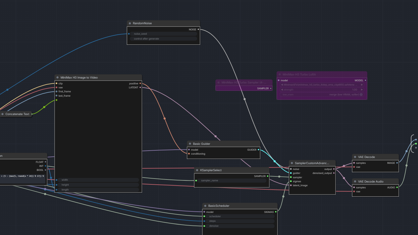
Task: Select the Concatenate Text node label
Action: pyautogui.click(x=17, y=114)
